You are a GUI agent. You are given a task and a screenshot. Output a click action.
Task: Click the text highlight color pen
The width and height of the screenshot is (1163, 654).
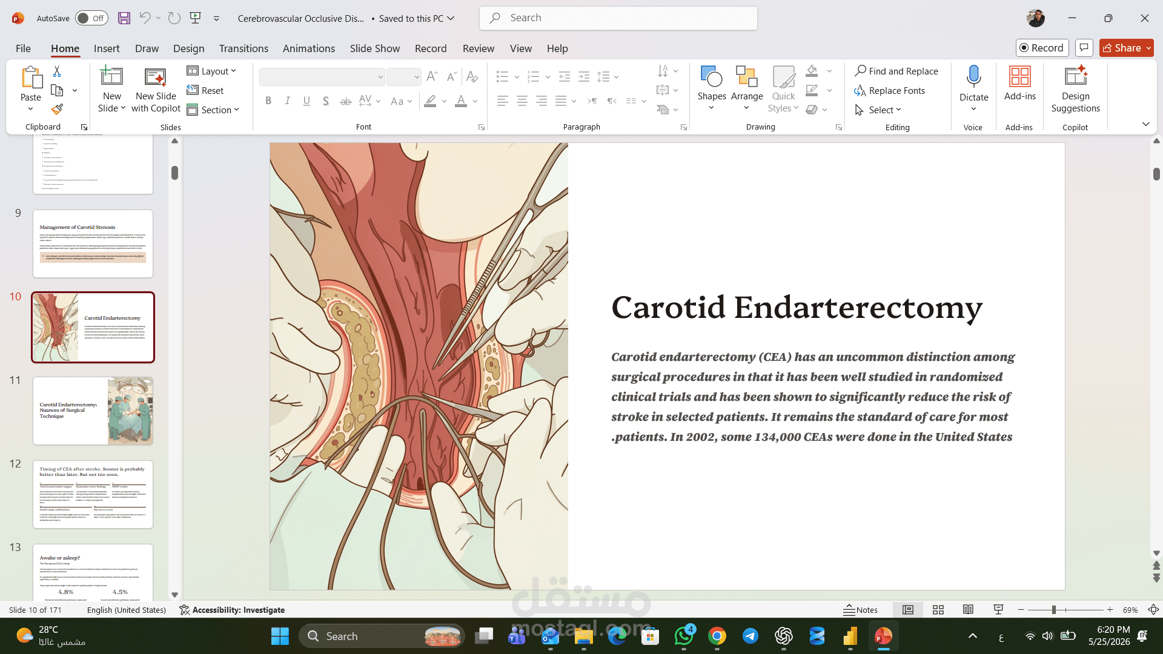430,101
